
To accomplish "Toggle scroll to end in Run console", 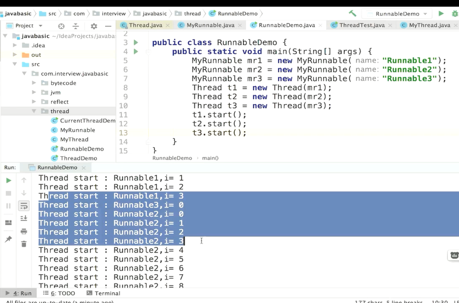I will click(24, 218).
